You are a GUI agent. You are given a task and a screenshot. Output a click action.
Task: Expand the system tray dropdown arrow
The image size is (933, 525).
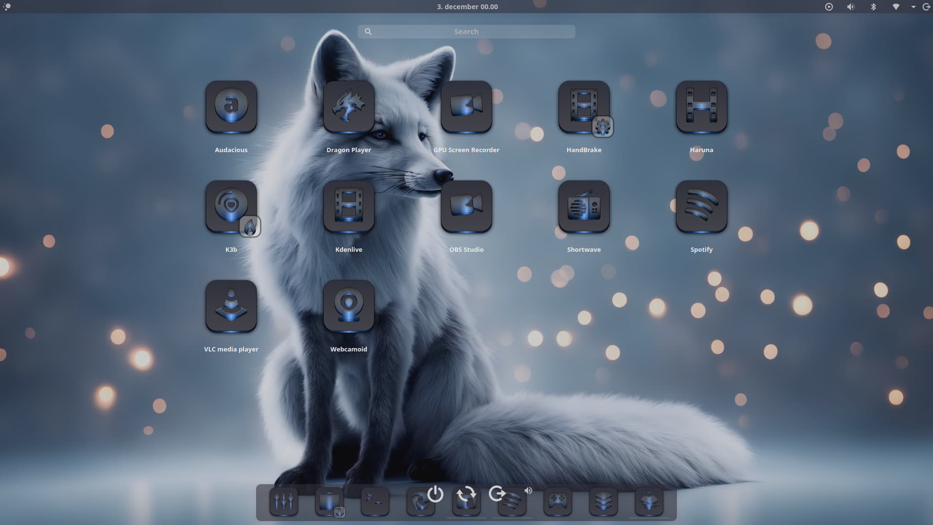click(x=914, y=7)
